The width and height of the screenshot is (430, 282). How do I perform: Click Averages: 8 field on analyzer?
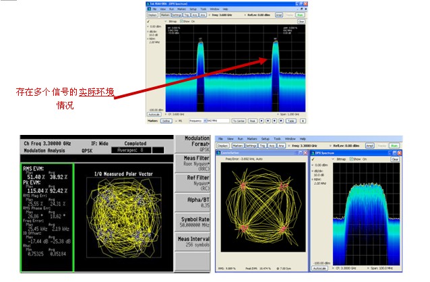point(131,150)
